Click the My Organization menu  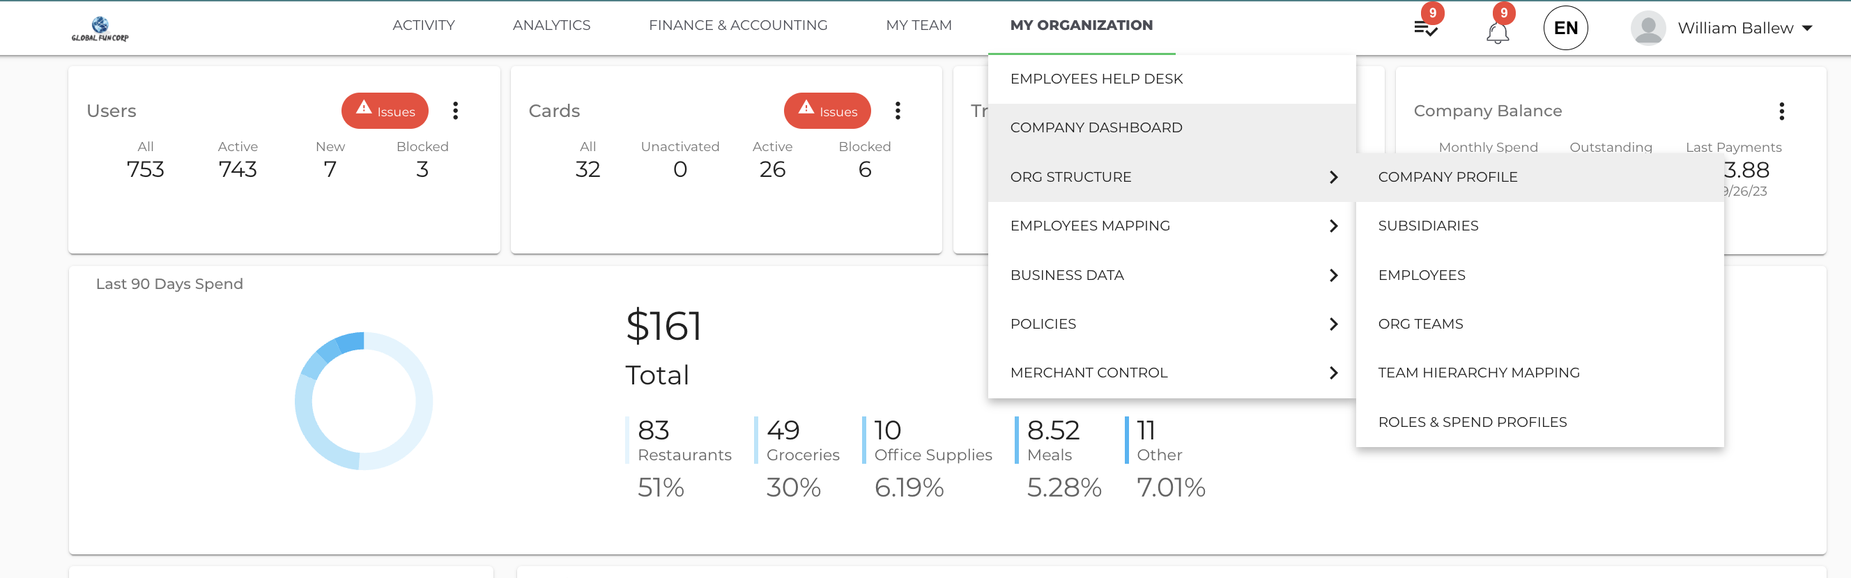pos(1082,25)
